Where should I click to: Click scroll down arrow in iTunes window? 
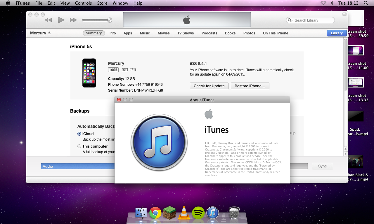point(345,154)
